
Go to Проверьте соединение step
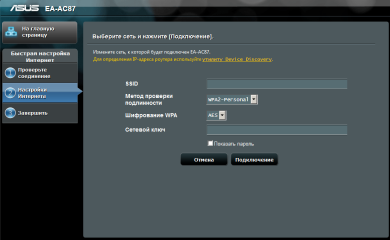40,73
